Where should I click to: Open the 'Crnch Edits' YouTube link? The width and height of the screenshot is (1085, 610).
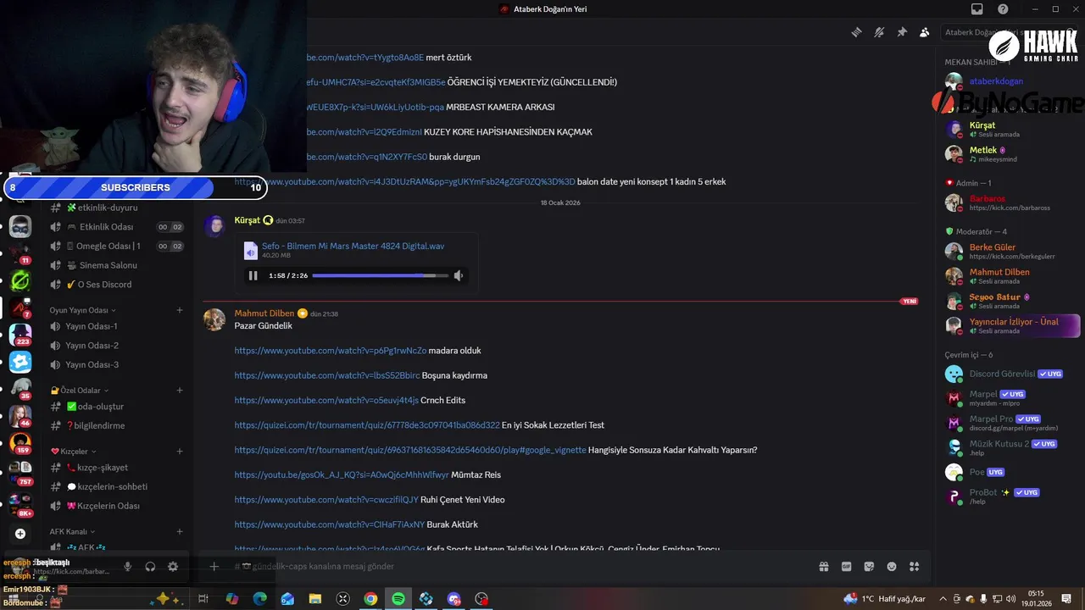tap(326, 400)
